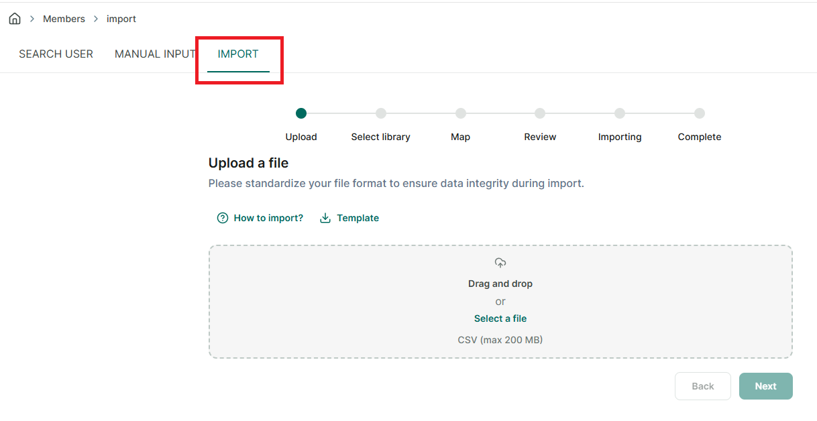
Task: Click the Review step circle
Action: (540, 113)
